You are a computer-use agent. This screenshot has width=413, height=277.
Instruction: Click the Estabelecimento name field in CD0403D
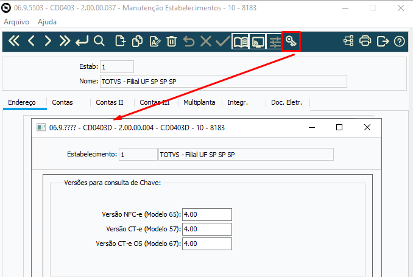[x=246, y=154]
